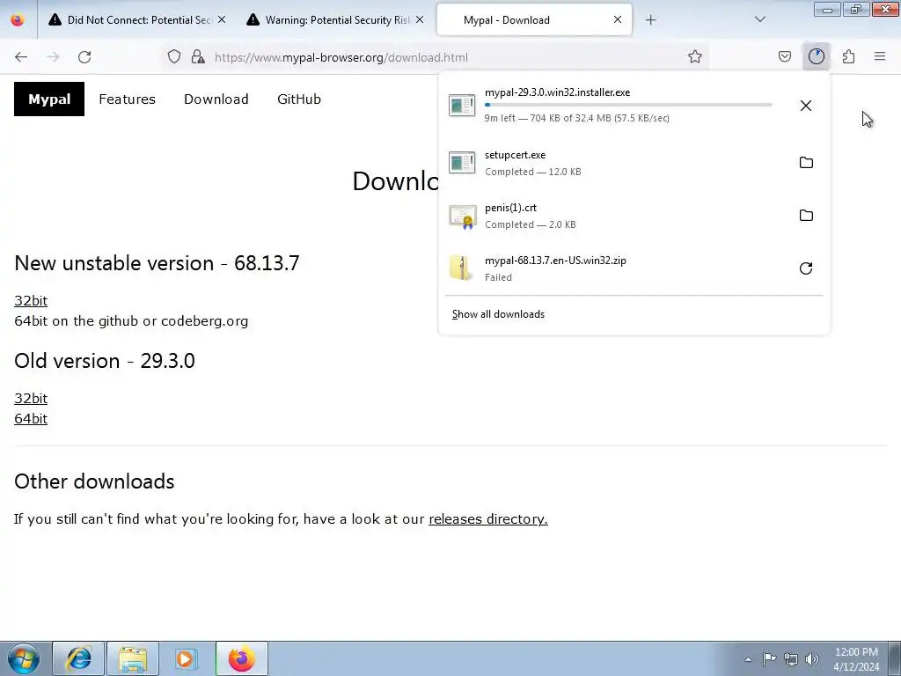This screenshot has width=901, height=676.
Task: Toggle the downloads panel toolbar button
Action: coord(817,56)
